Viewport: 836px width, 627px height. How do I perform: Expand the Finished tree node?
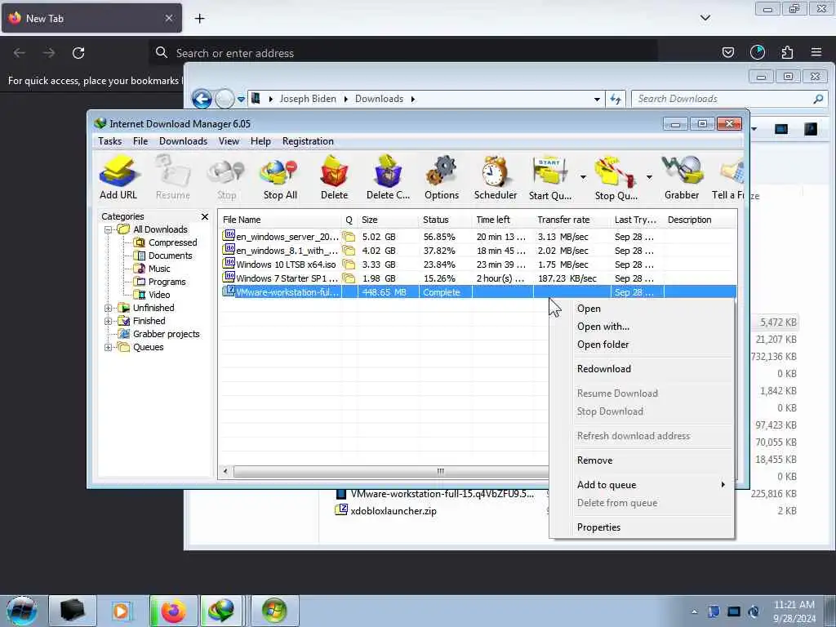109,321
